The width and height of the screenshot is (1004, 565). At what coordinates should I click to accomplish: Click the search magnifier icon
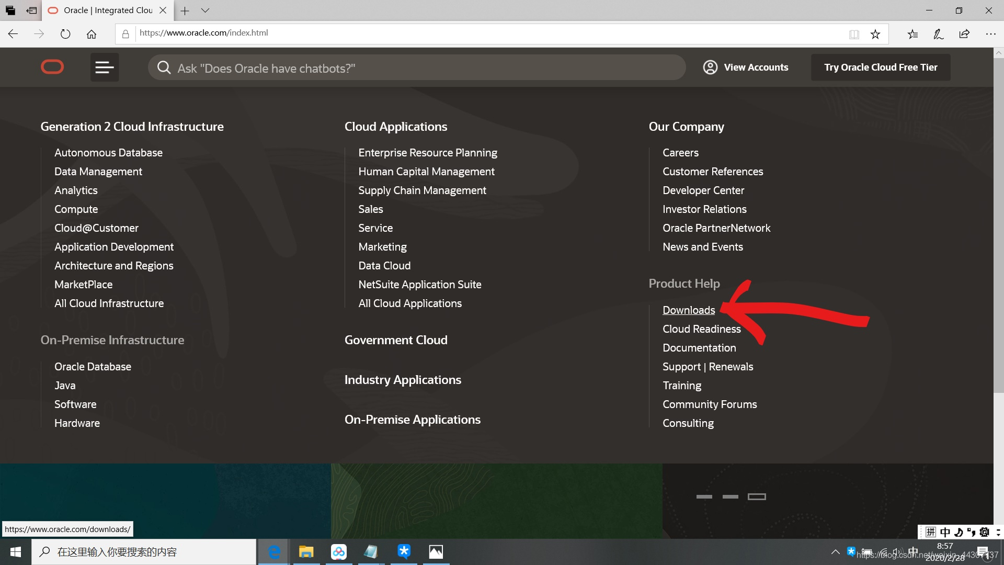(164, 67)
